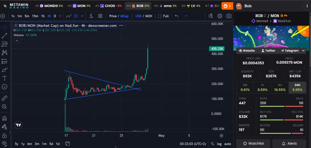
Task: Select the 1s timeframe
Action: [13, 16]
